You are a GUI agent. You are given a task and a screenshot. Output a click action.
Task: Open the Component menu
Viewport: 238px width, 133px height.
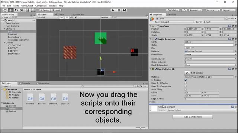[41, 6]
